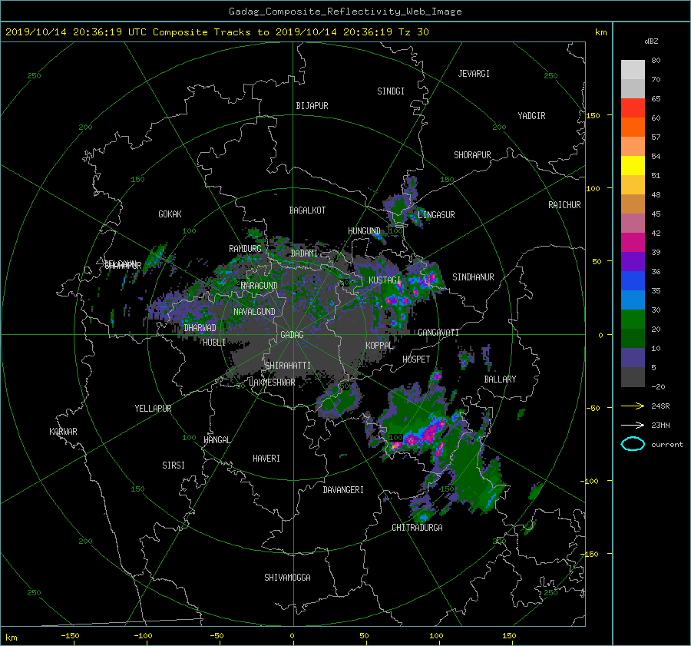The image size is (691, 646).
Task: Click the HANGAL city label
Action: 217,440
